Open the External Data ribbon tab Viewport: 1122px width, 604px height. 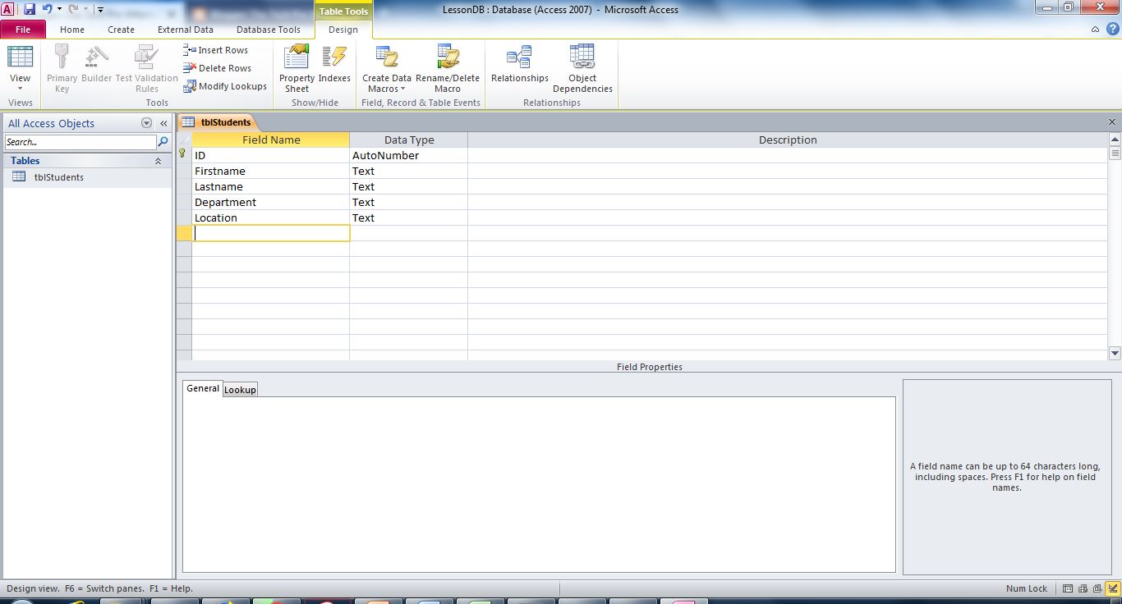click(186, 30)
